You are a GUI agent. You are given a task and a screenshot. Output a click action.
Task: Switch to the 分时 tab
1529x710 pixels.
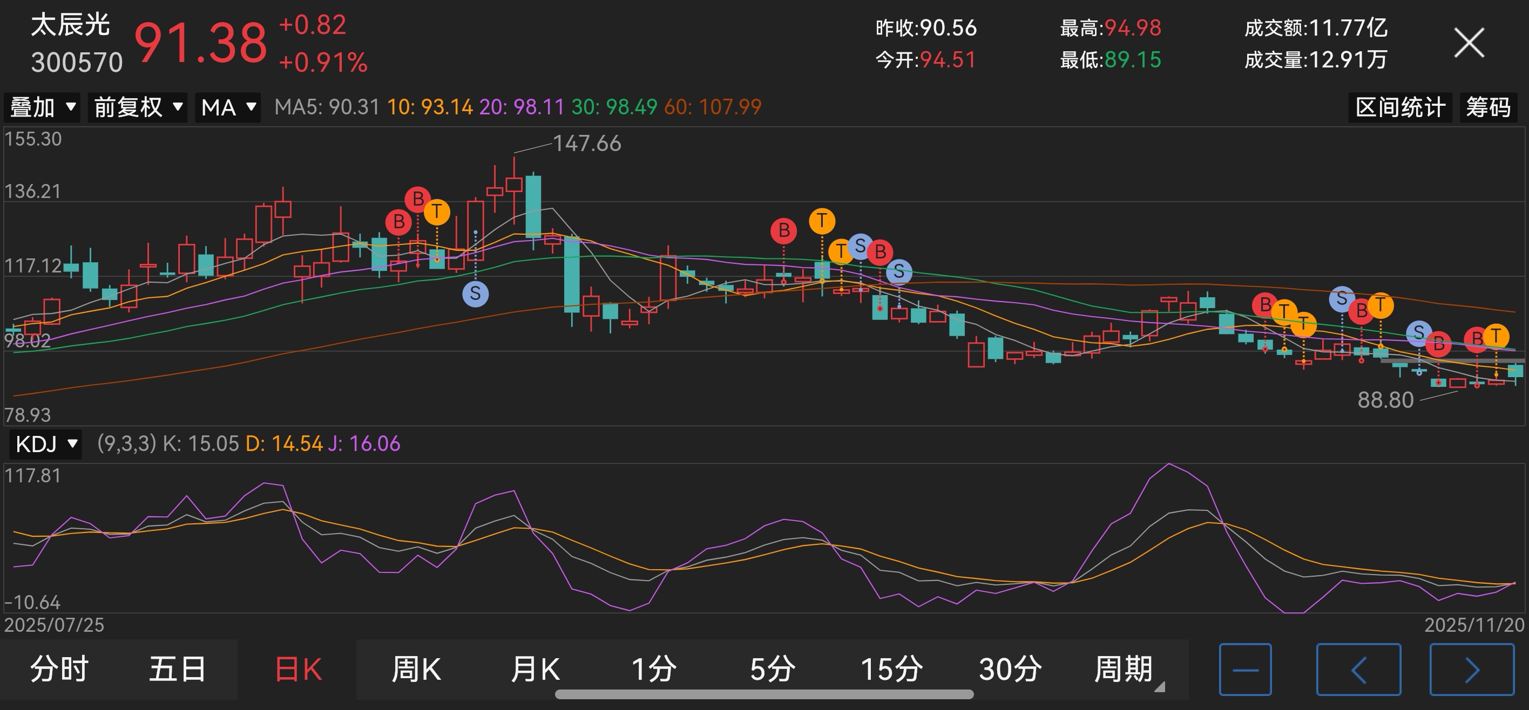click(59, 669)
